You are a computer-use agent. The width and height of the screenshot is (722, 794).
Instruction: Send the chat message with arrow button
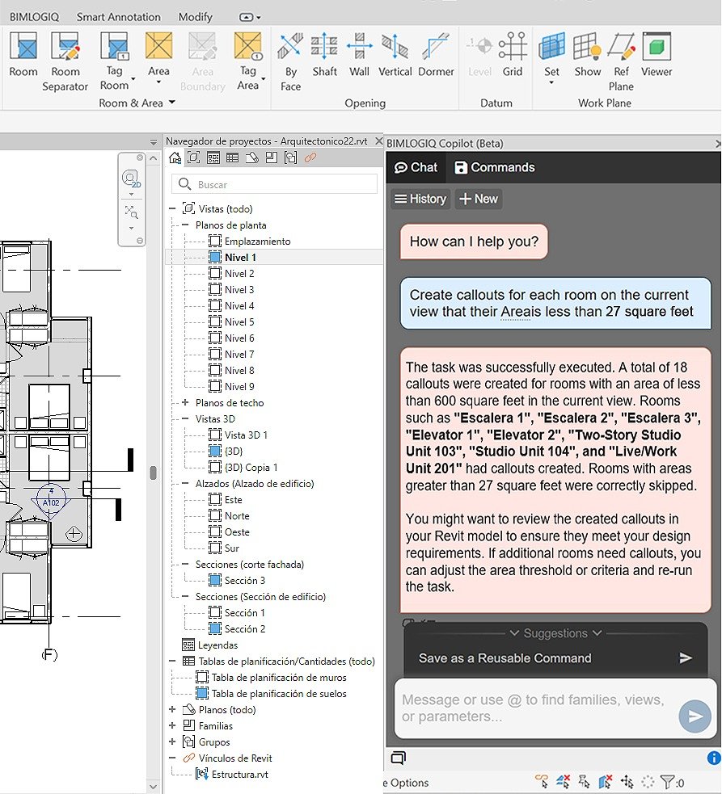(x=695, y=716)
